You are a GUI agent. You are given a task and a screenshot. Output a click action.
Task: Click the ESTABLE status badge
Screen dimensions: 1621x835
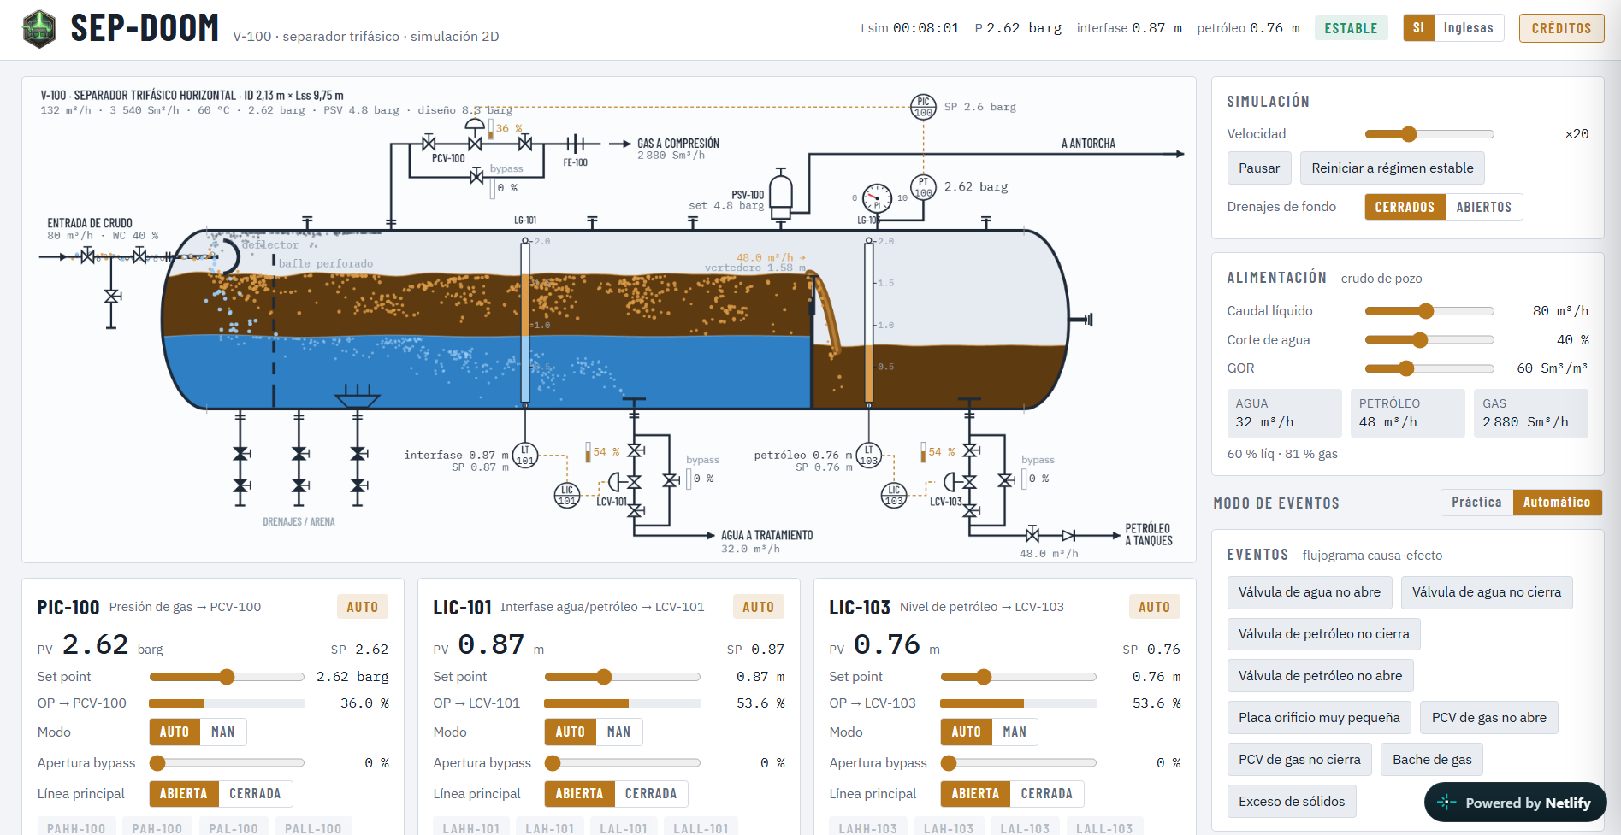coord(1351,28)
